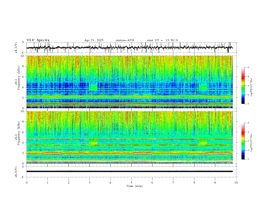
Task: Click the time axis tick label "1"
Action: (x=48, y=183)
